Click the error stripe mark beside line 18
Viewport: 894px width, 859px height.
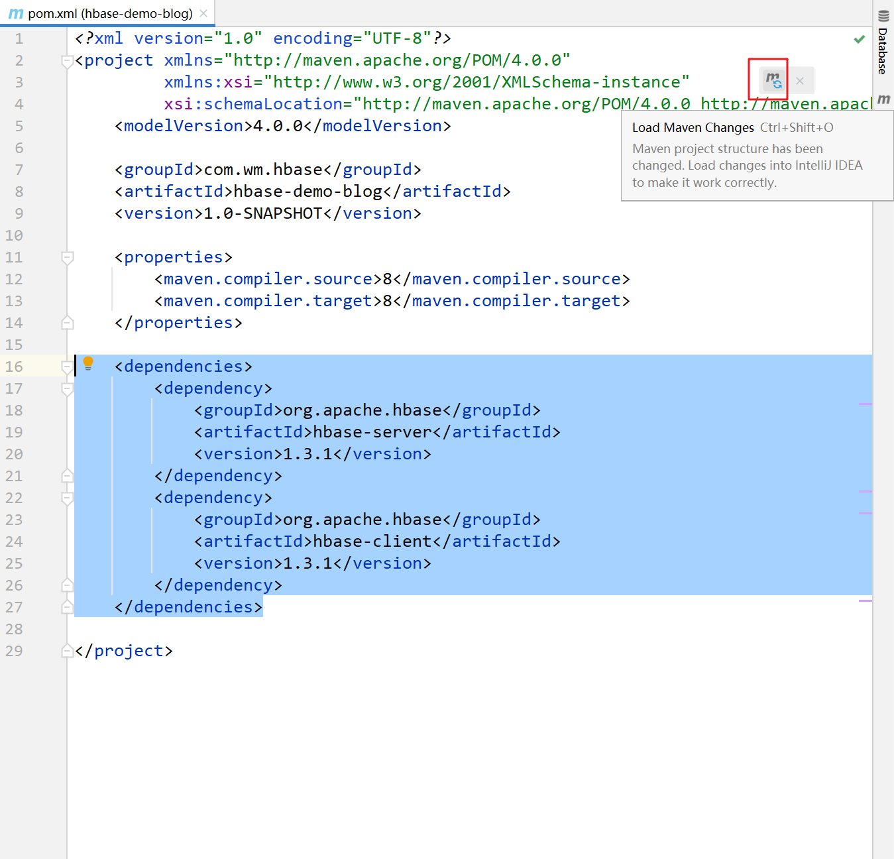[865, 404]
